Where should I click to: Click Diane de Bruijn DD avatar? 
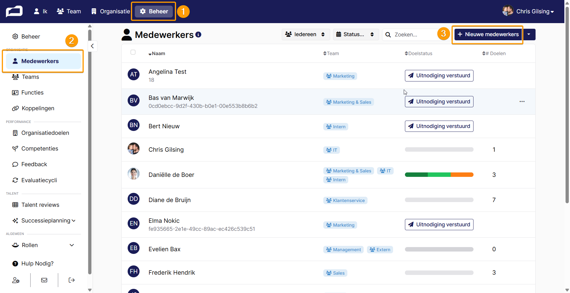(134, 199)
